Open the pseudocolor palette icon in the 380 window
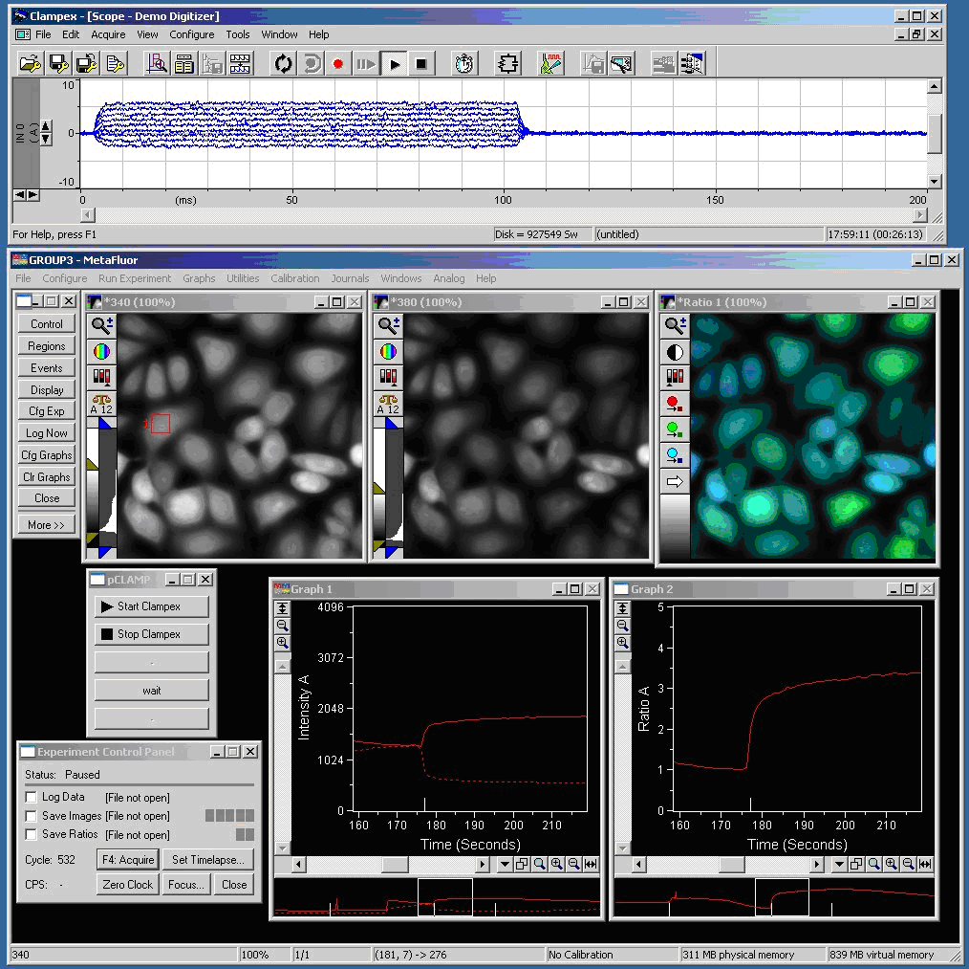Viewport: 969px width, 969px height. pyautogui.click(x=386, y=351)
